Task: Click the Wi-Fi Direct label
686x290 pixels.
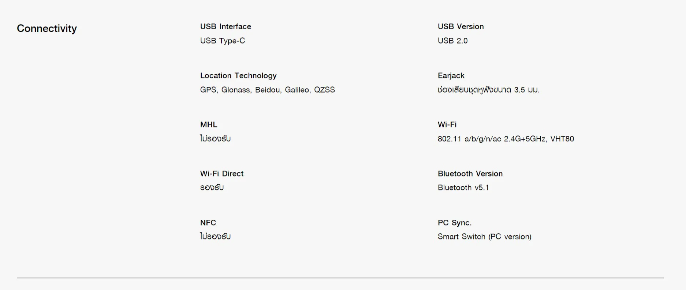Action: (x=221, y=174)
